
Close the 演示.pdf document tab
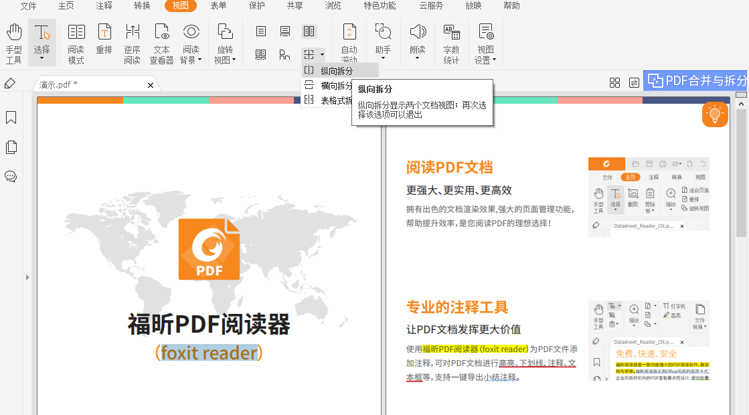point(151,85)
